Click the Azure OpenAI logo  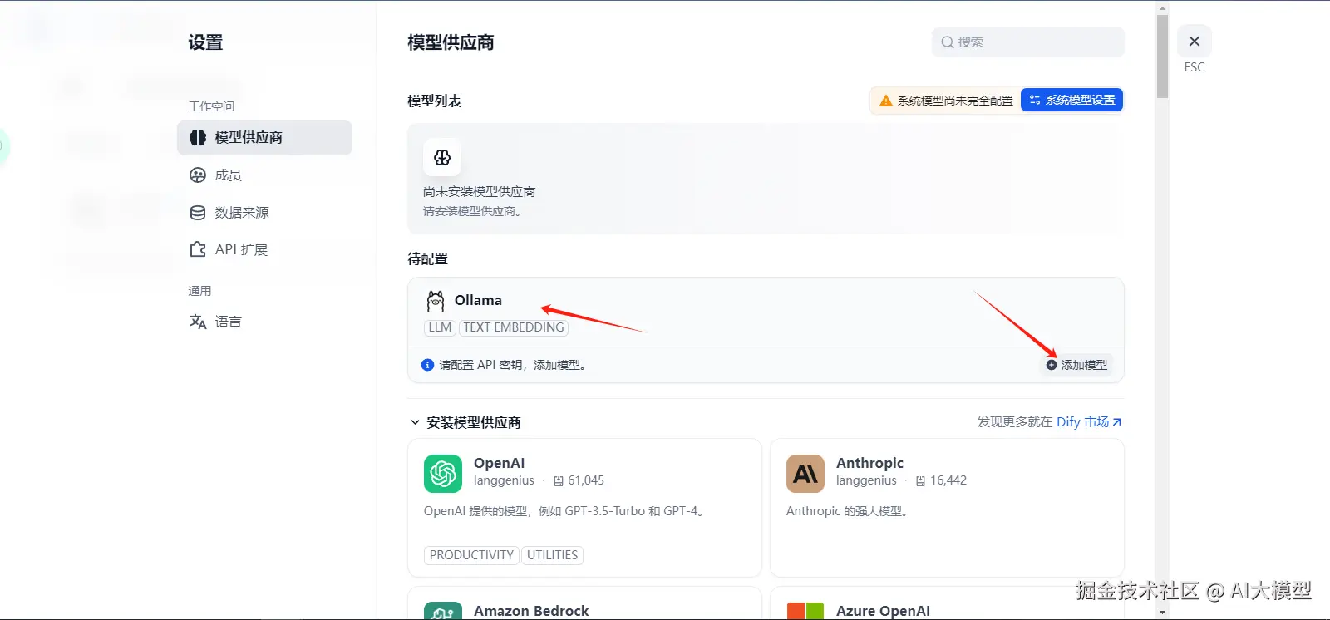[805, 612]
